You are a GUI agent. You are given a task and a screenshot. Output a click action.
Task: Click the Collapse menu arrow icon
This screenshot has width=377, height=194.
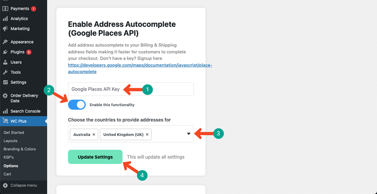(x=5, y=185)
